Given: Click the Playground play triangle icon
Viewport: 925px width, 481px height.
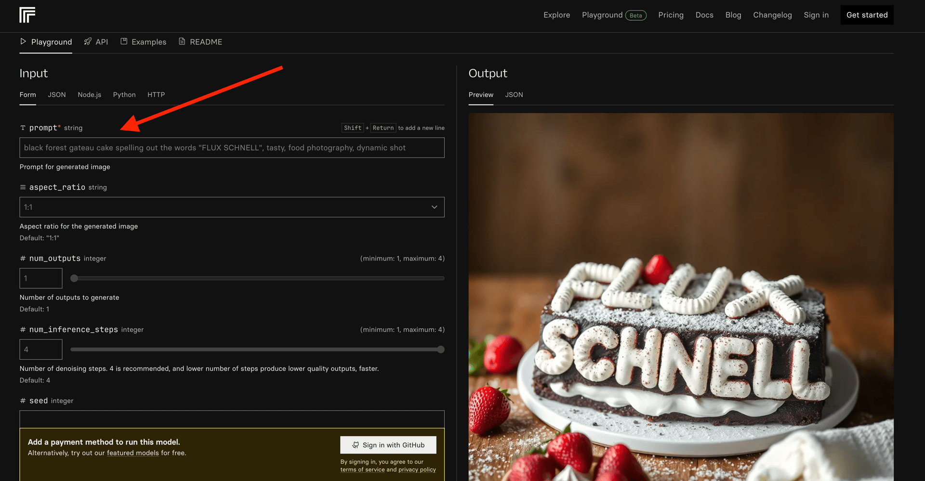Looking at the screenshot, I should tap(23, 41).
